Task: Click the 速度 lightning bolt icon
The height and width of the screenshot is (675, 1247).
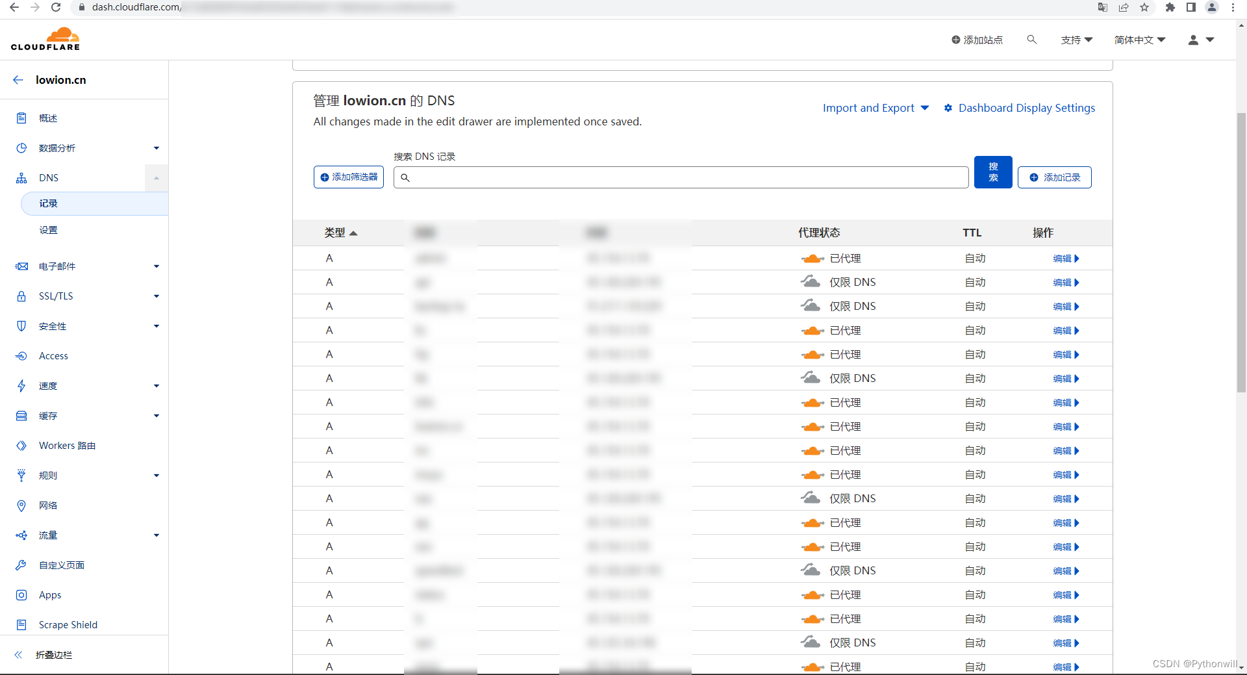Action: point(21,386)
